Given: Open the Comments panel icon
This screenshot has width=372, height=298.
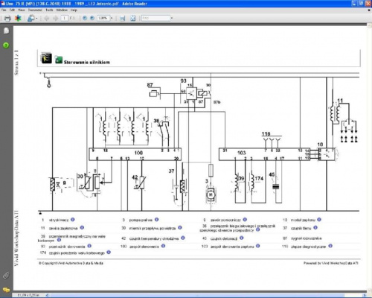Looking at the screenshot, I should (x=6, y=290).
